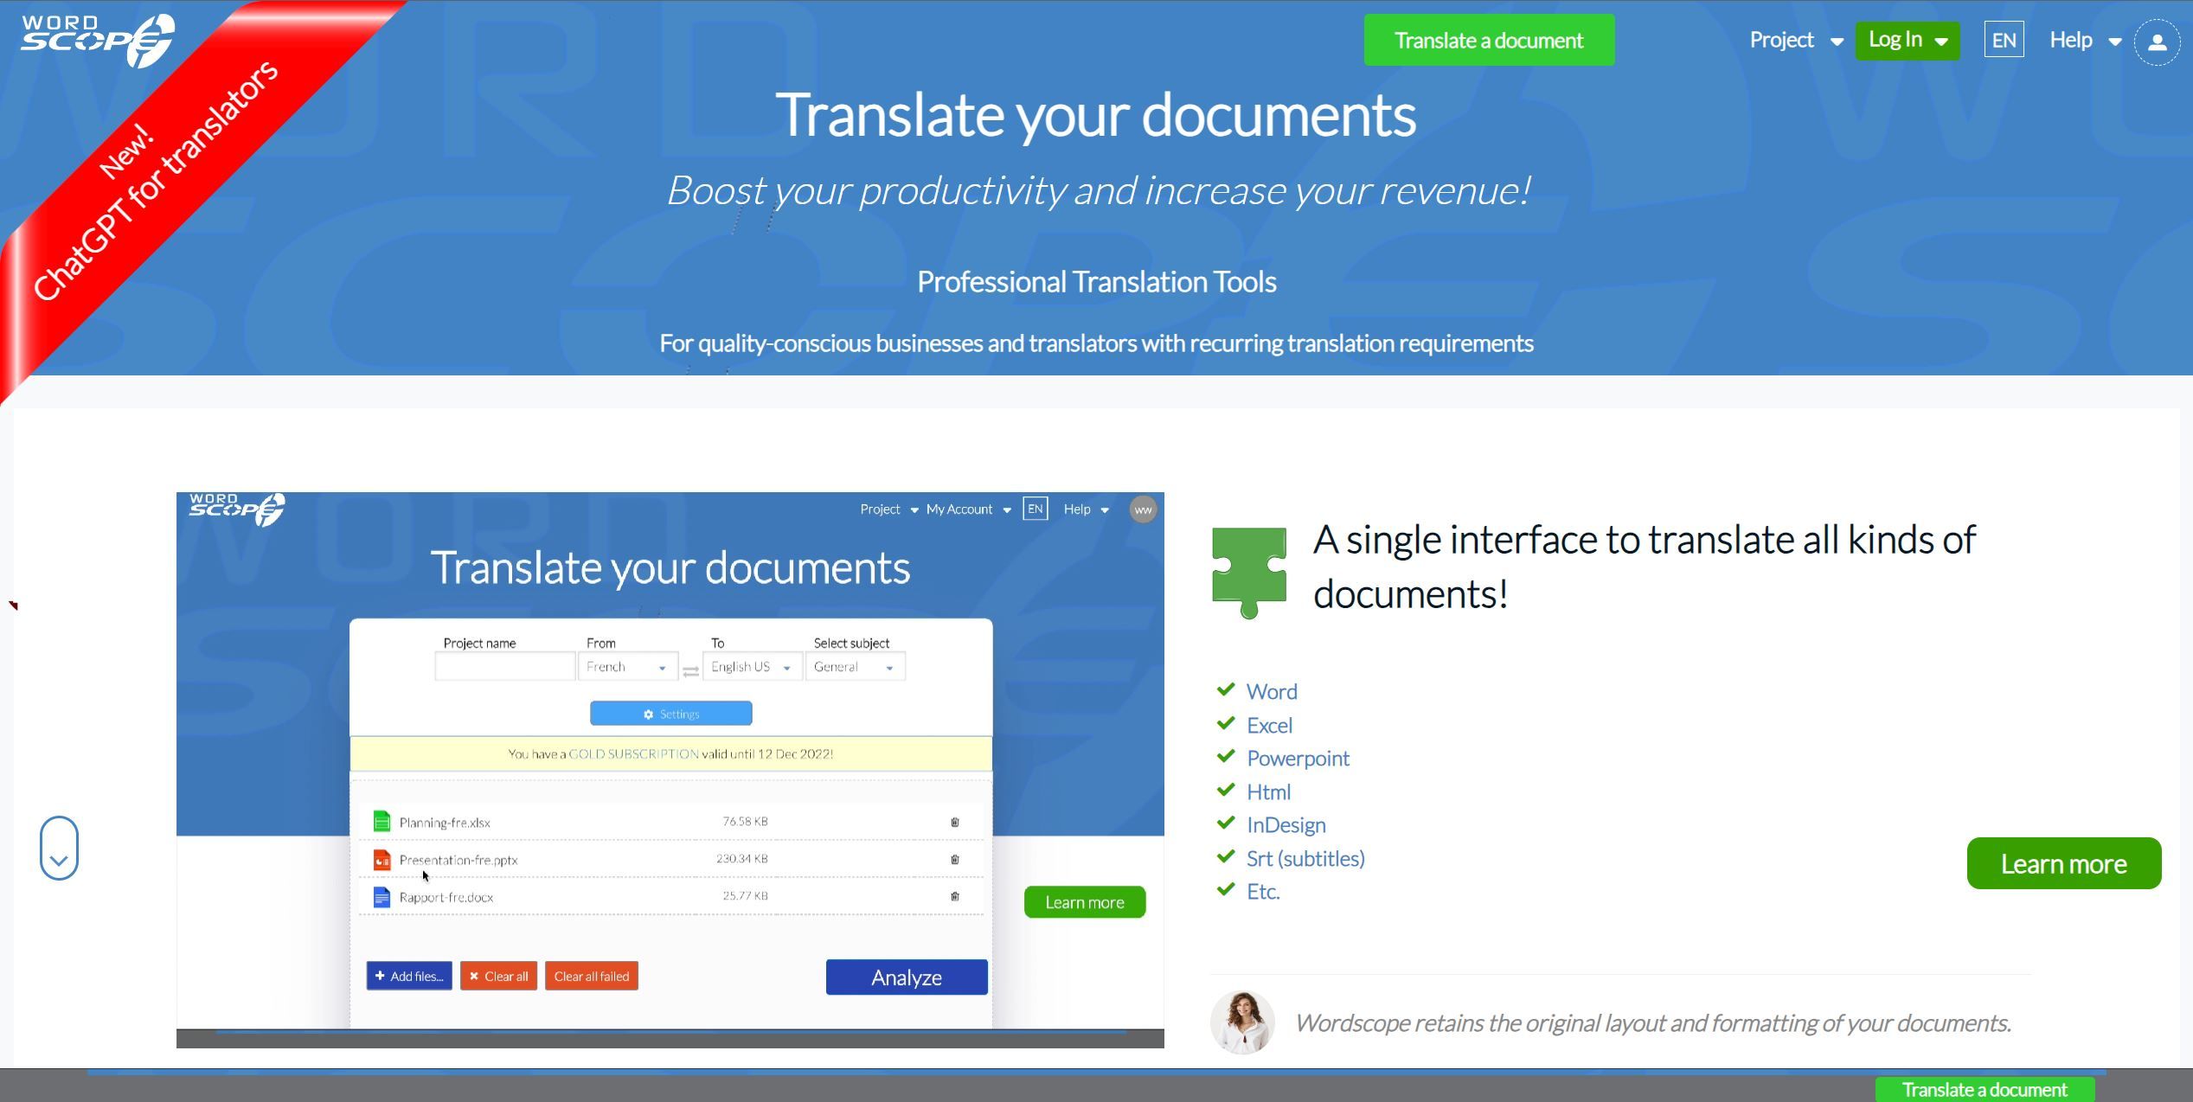The image size is (2193, 1102).
Task: Click the My Account menu in preview
Action: 968,509
